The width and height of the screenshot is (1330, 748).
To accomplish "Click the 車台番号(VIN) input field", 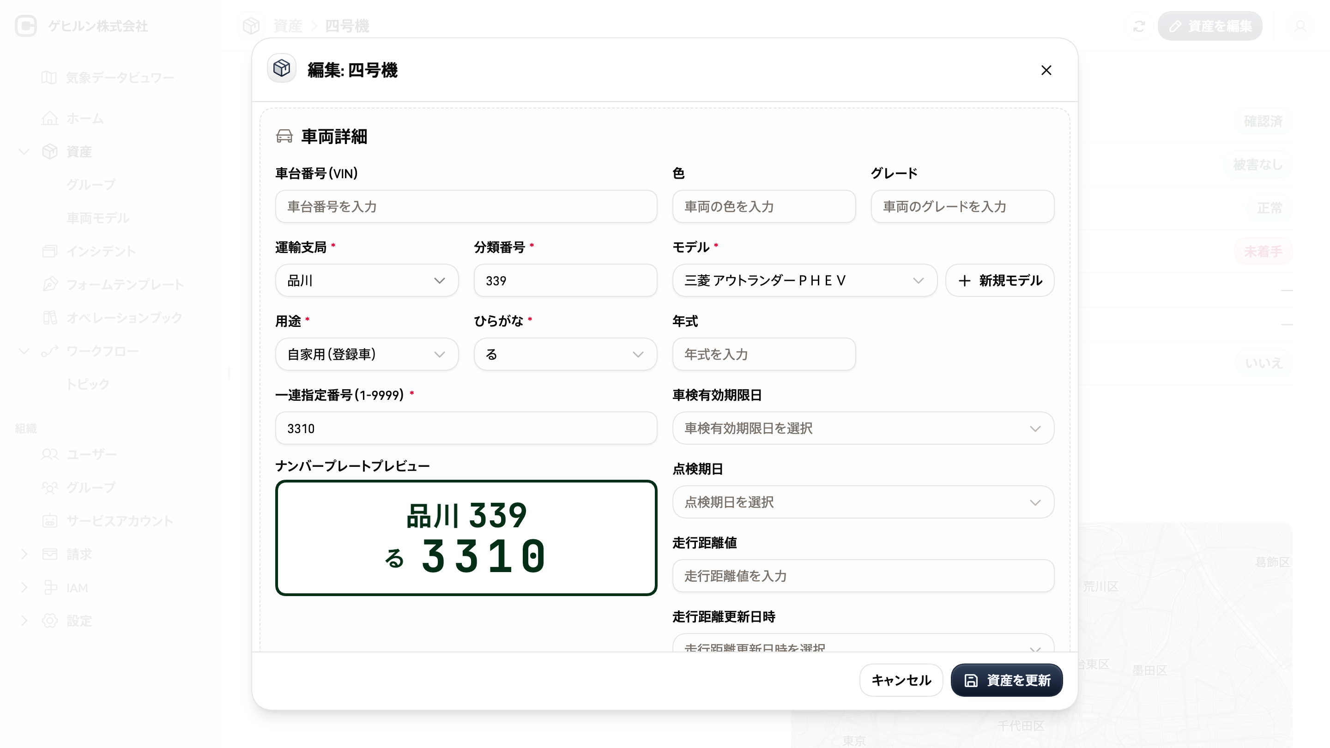I will (x=465, y=206).
